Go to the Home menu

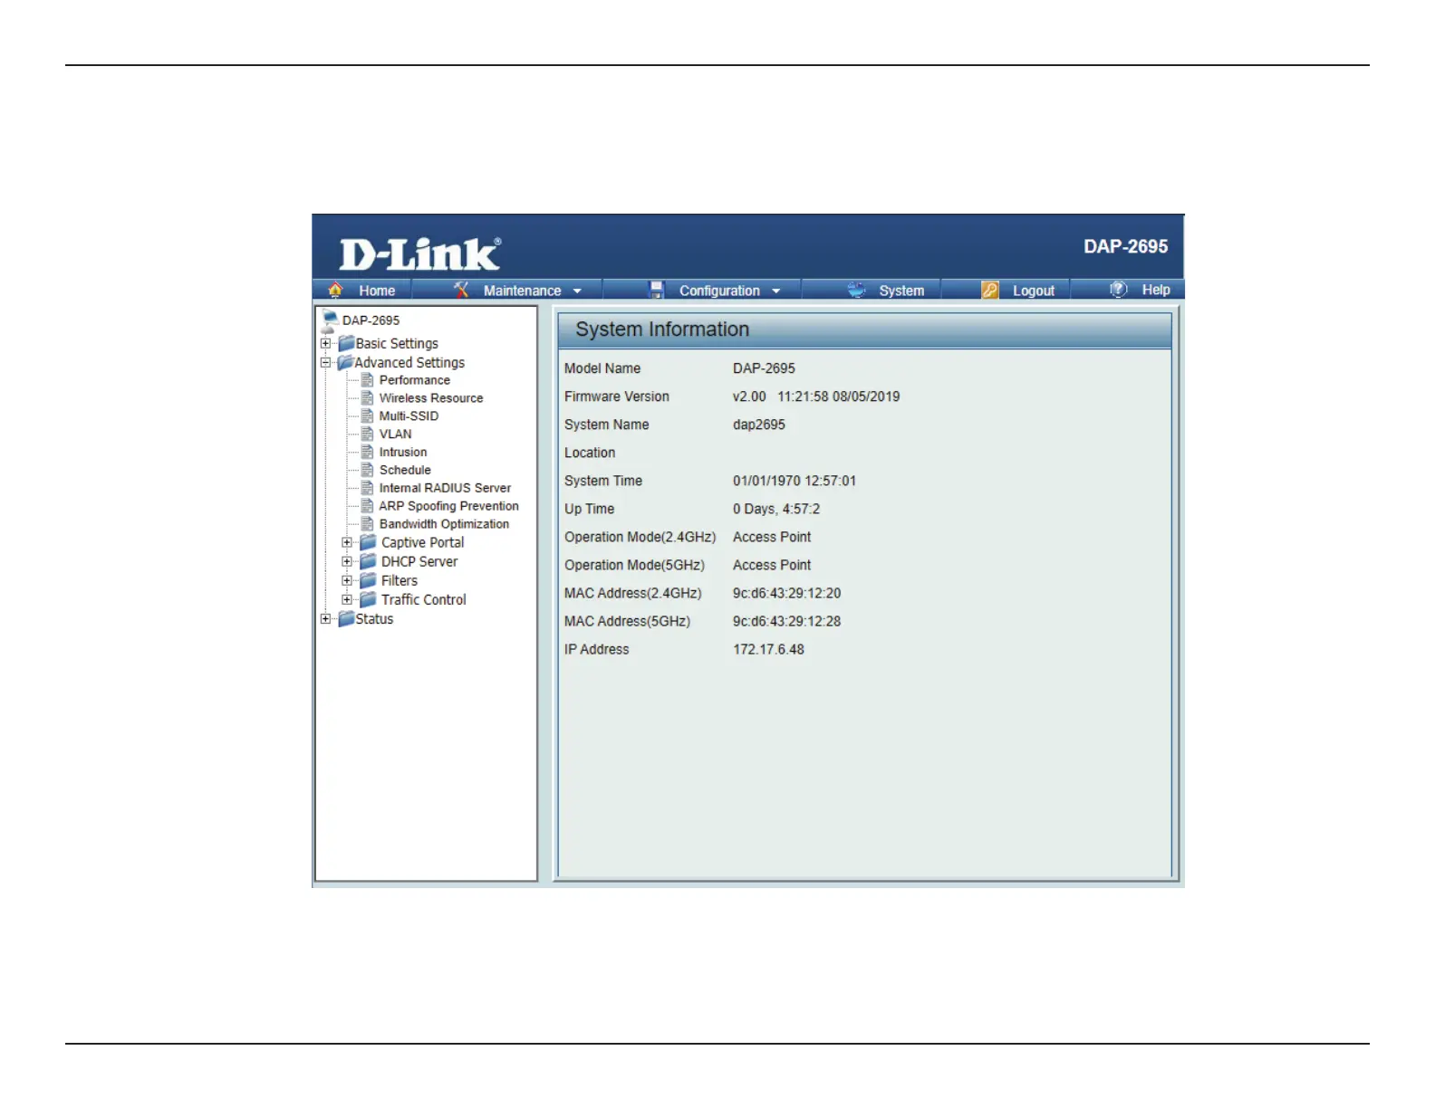point(377,291)
